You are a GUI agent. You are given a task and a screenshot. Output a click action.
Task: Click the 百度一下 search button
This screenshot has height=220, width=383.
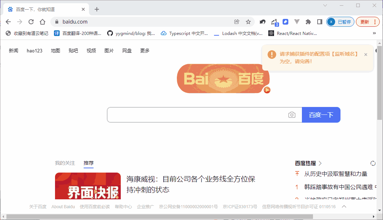[x=321, y=114]
